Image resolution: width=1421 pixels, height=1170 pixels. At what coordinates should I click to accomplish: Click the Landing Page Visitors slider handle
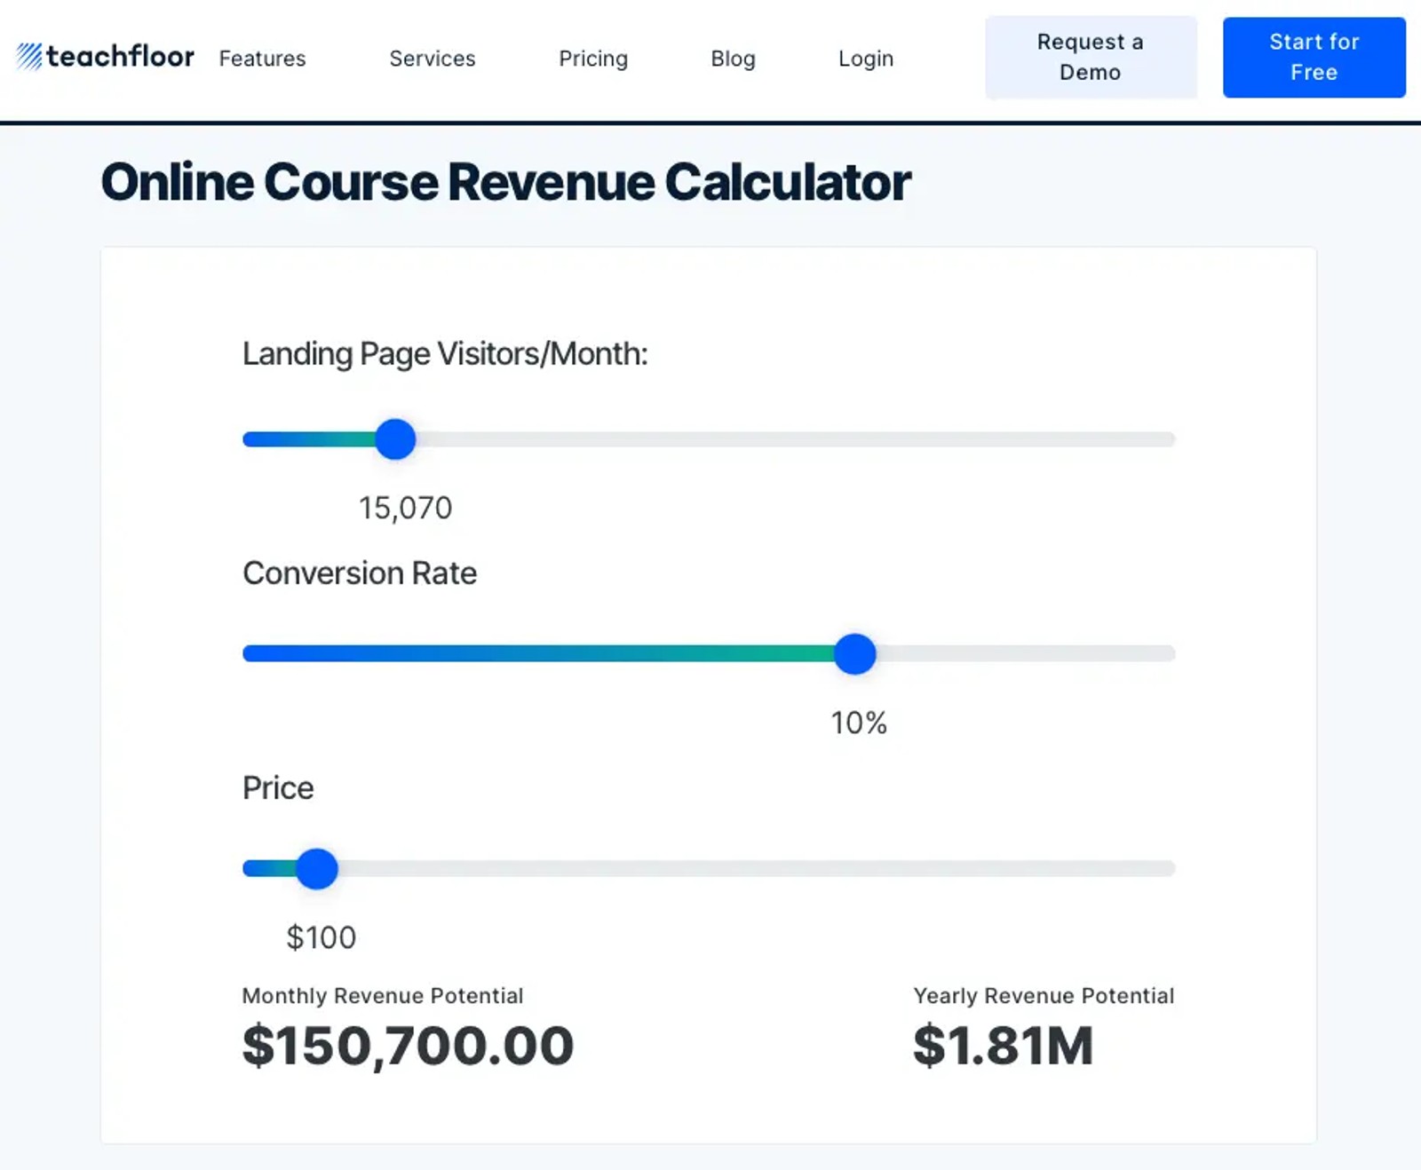pos(395,439)
